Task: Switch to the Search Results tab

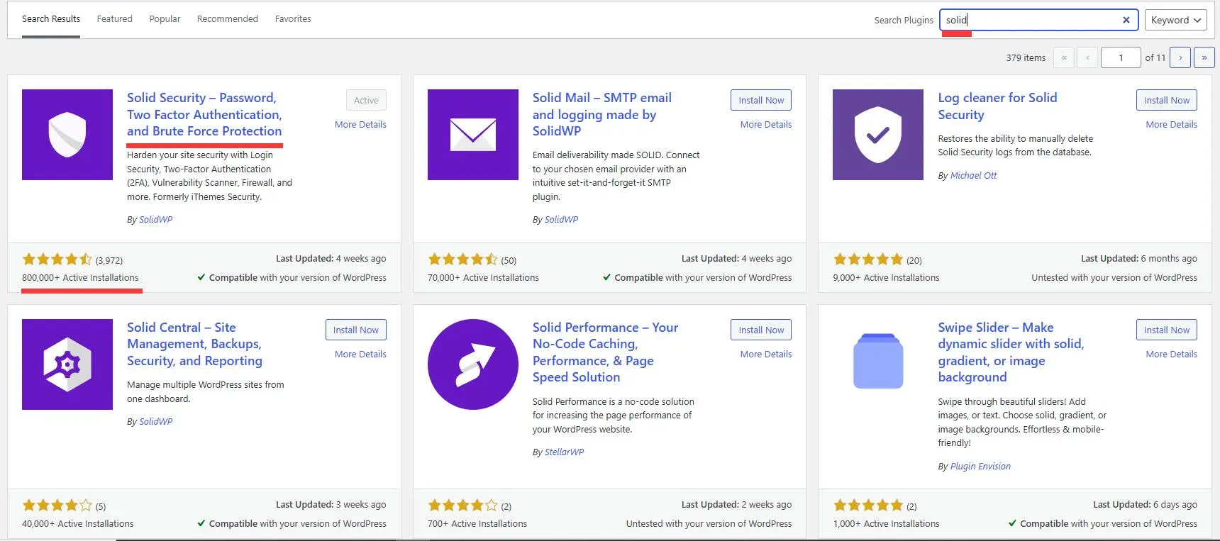Action: [51, 19]
